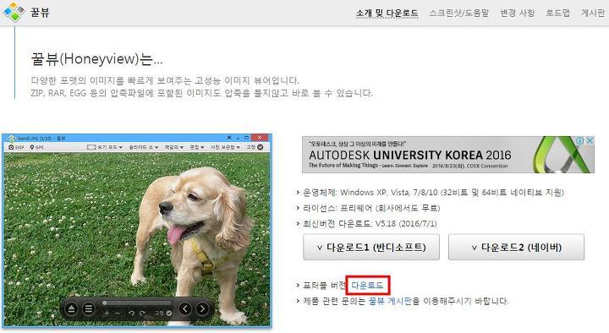609x333 pixels.
Task: Follow the portable version 다운로드 link
Action: [x=367, y=286]
